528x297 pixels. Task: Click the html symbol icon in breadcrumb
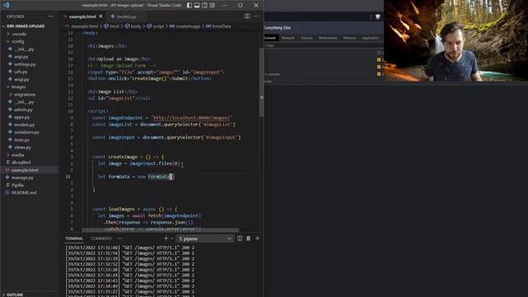pos(106,26)
